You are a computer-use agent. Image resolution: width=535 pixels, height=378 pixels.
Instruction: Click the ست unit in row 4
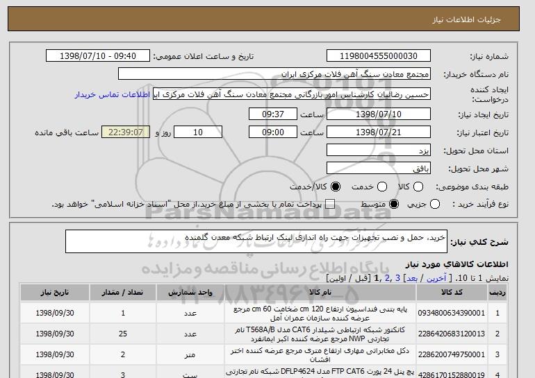(x=190, y=375)
